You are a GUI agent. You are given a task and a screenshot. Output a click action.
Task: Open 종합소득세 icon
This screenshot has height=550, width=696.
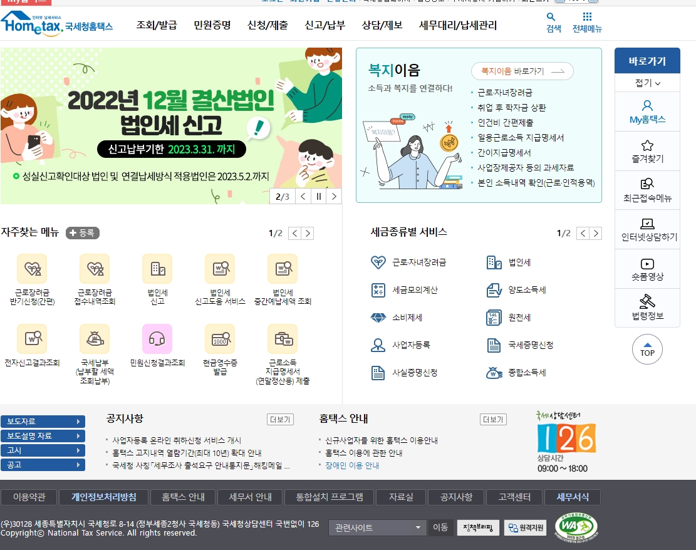494,373
